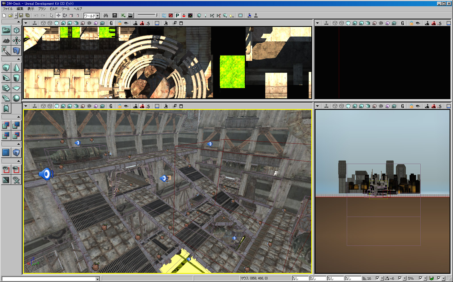453x282 pixels.
Task: Click the CSG Add brush icon
Action: [6, 125]
